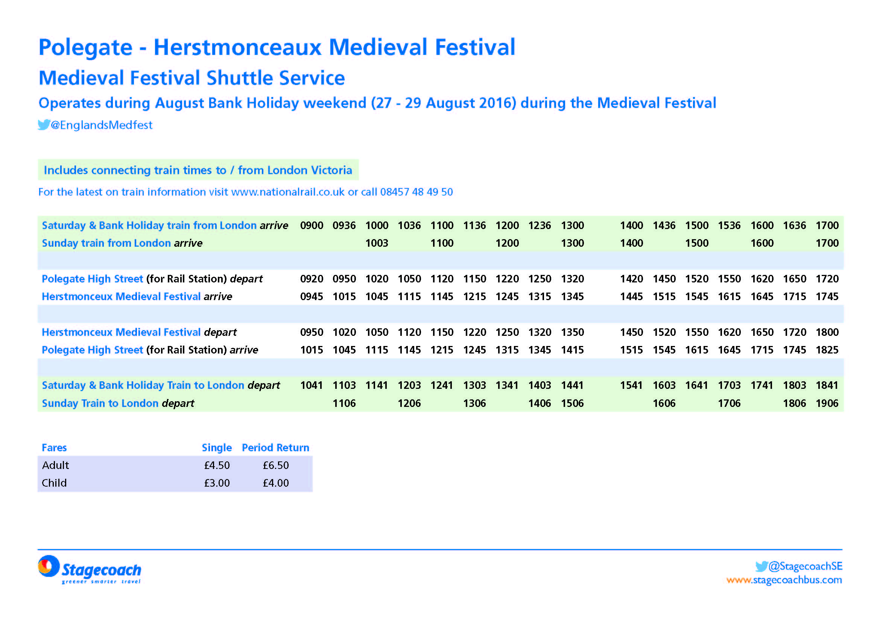Select the 'Polegate High Street (for Rail Station) arrive' label

pos(150,350)
